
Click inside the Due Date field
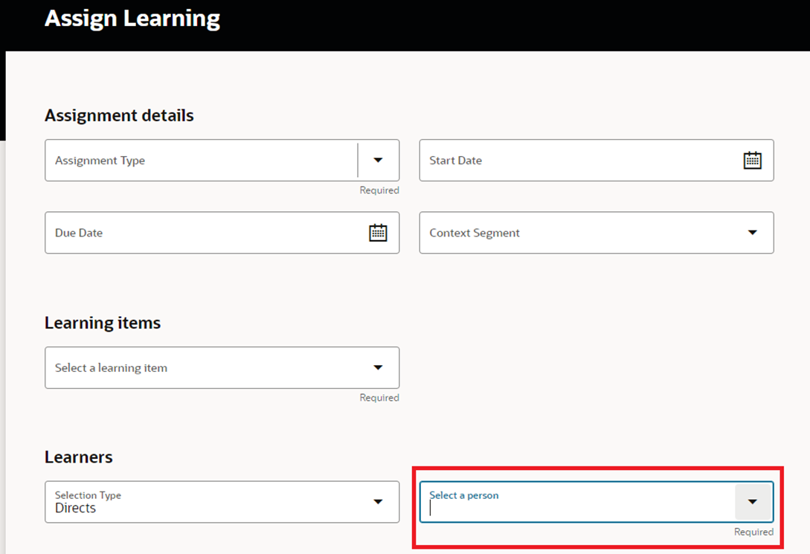(x=222, y=233)
